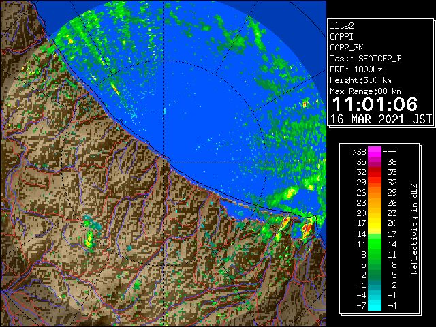Screen dimensions: 436x327
Task: Click the 'CAP2_3K' label
Action: [347, 48]
